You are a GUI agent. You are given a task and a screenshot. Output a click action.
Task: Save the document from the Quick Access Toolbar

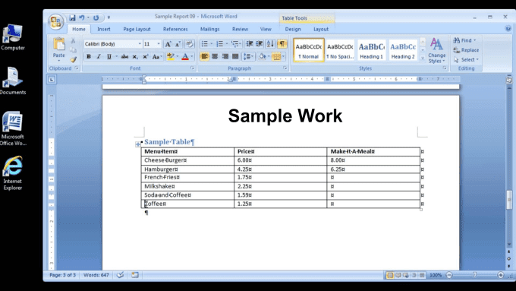(72, 17)
